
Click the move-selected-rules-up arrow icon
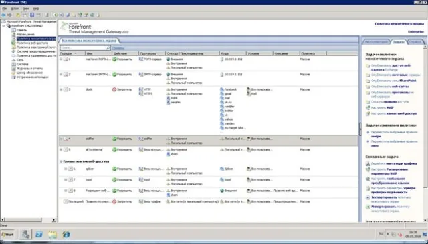[x=368, y=132]
